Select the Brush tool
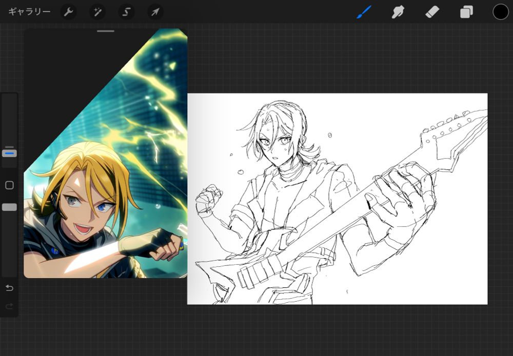This screenshot has width=513, height=356. pos(364,12)
